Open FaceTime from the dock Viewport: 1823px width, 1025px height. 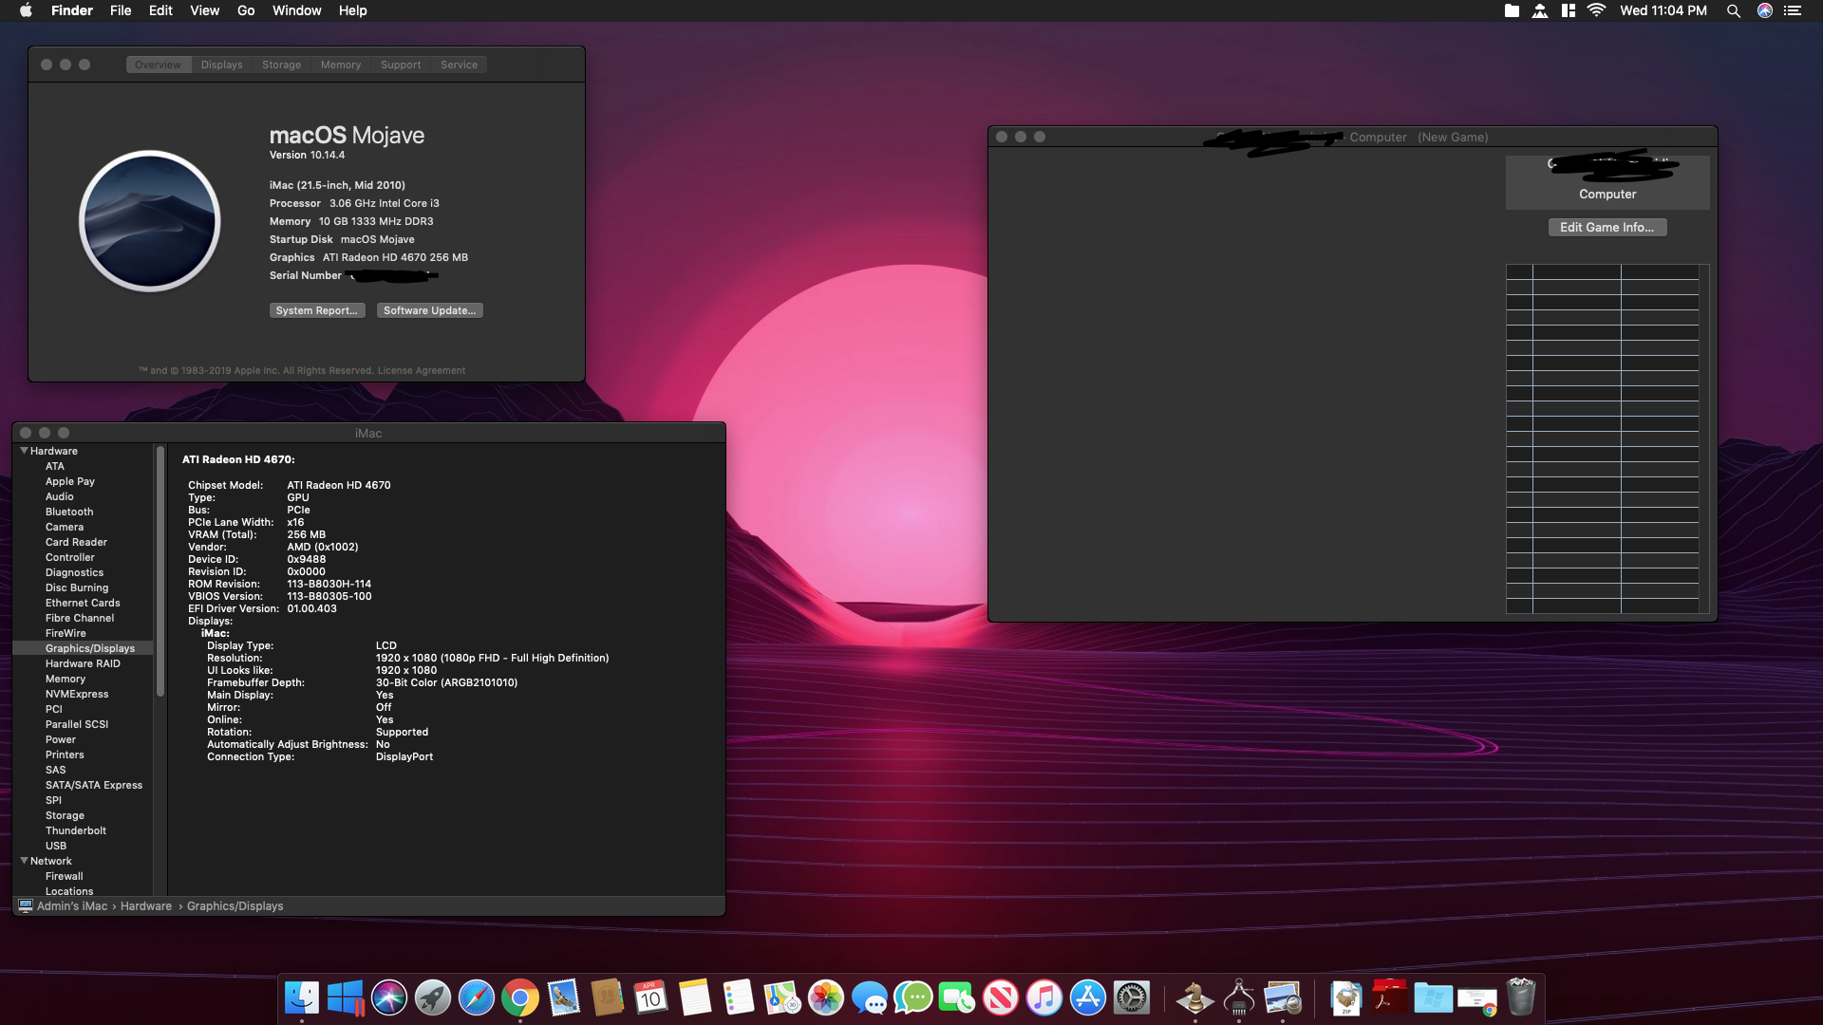[x=957, y=997]
